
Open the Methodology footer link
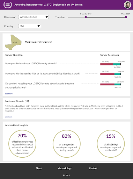pyautogui.click(x=65, y=168)
